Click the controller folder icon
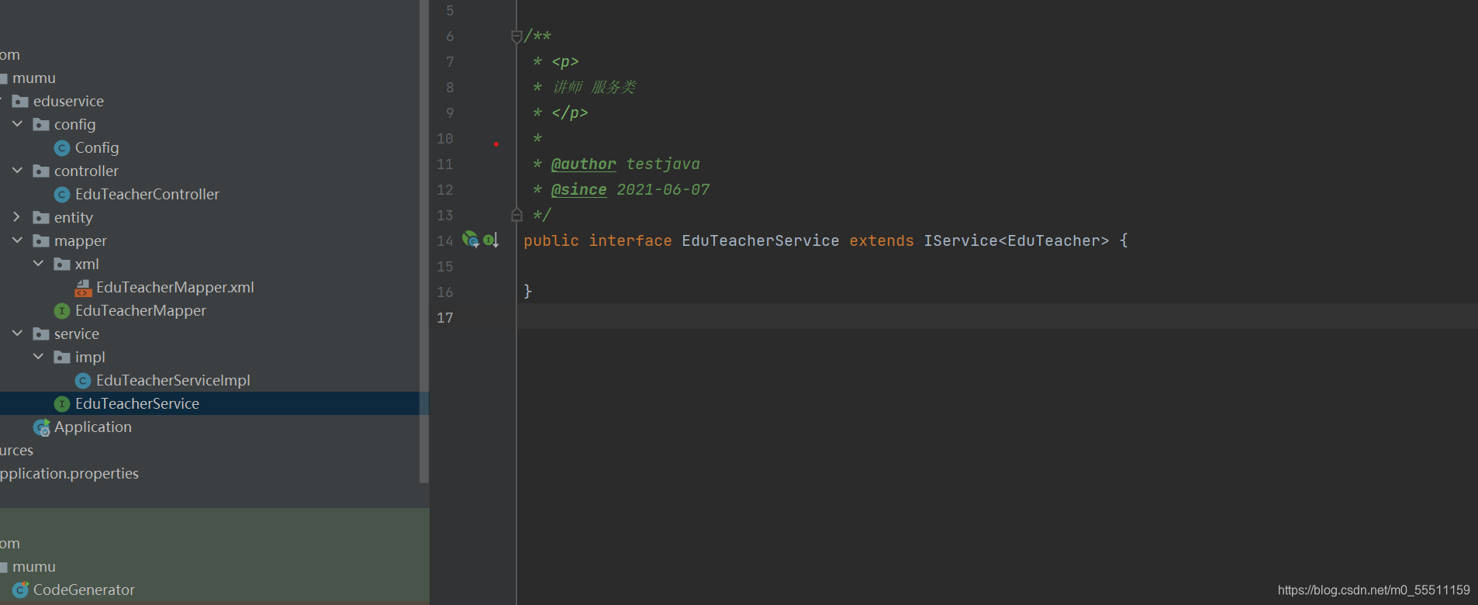1478x605 pixels. coord(41,171)
